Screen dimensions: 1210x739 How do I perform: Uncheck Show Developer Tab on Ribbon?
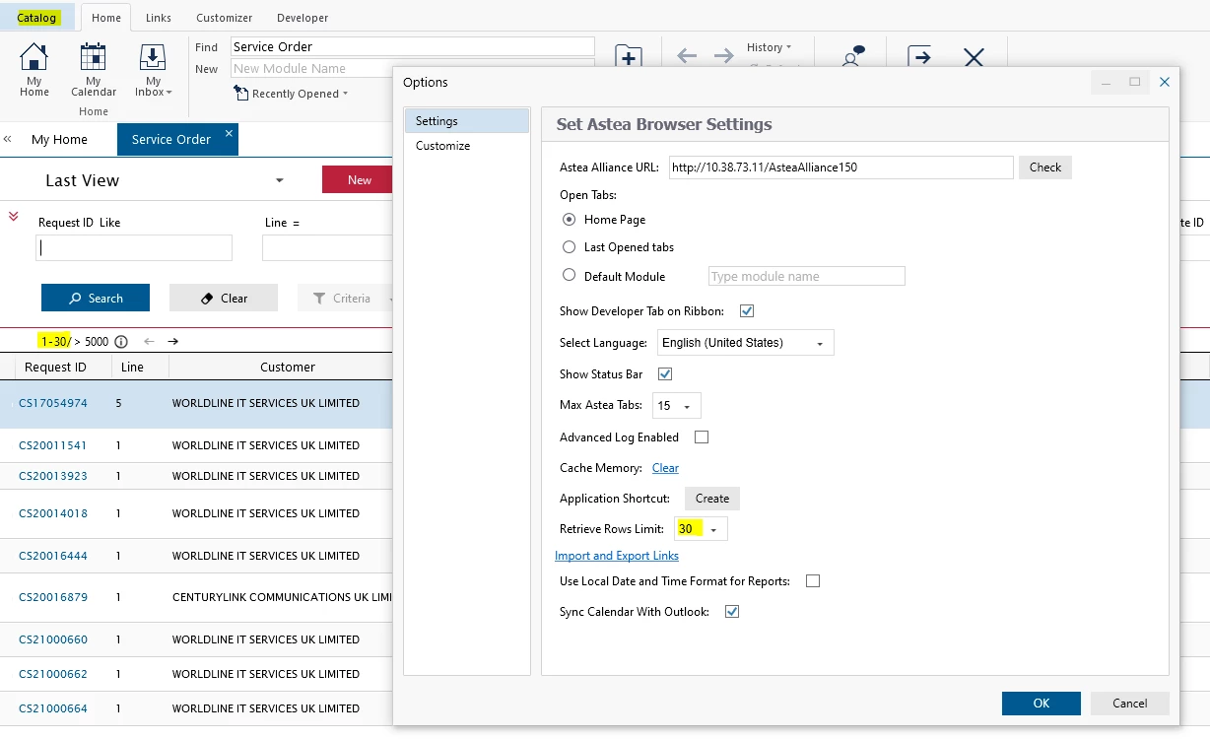pos(747,311)
